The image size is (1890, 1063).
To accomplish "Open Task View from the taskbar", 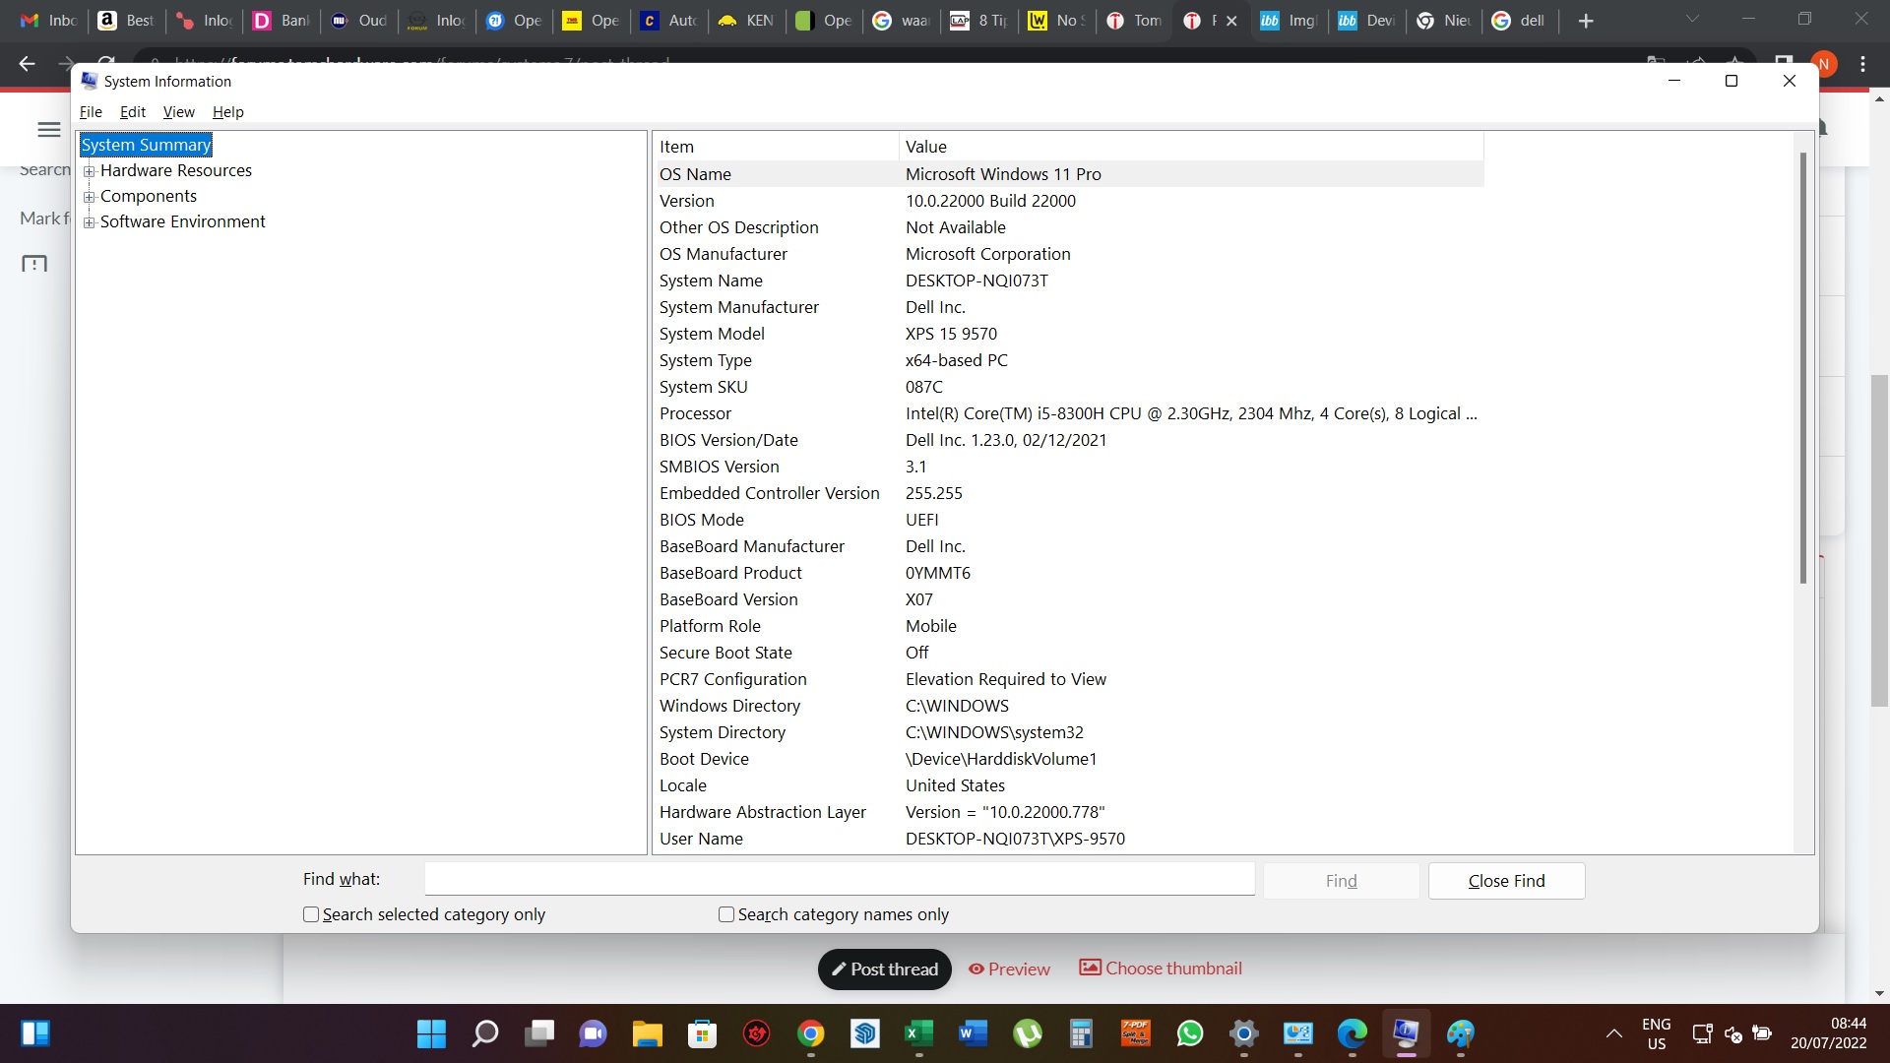I will point(539,1033).
